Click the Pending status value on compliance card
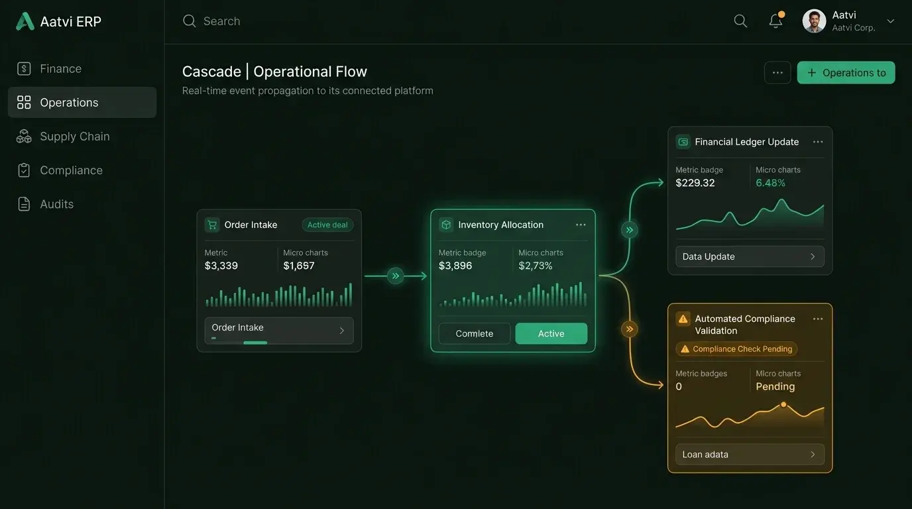912x509 pixels. [775, 386]
